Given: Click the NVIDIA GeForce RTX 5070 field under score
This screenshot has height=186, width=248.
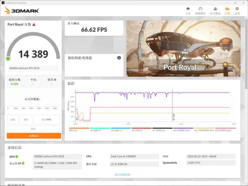Looking at the screenshot, I should pos(33,68).
